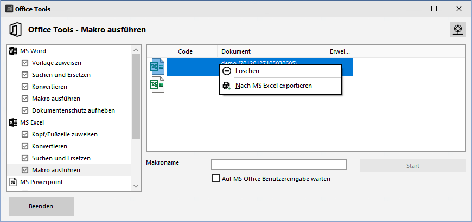The height and width of the screenshot is (222, 472).
Task: Click the export icon beside Nach MS Excel exportieren
Action: point(227,86)
